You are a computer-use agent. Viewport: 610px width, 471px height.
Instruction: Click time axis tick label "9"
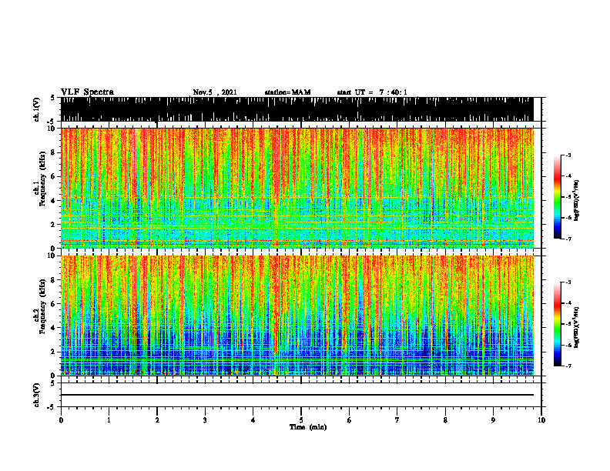click(493, 420)
